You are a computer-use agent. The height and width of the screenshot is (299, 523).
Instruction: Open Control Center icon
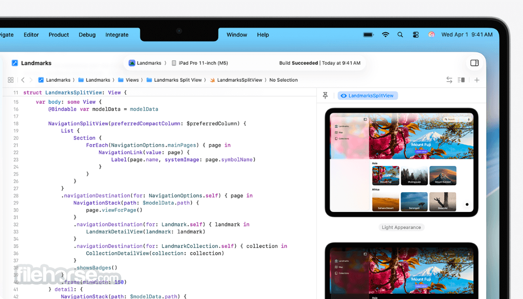415,35
